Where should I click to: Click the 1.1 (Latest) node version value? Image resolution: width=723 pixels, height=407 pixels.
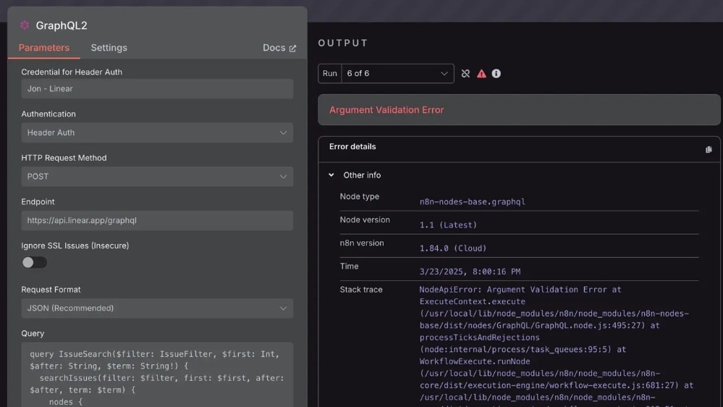click(x=448, y=225)
